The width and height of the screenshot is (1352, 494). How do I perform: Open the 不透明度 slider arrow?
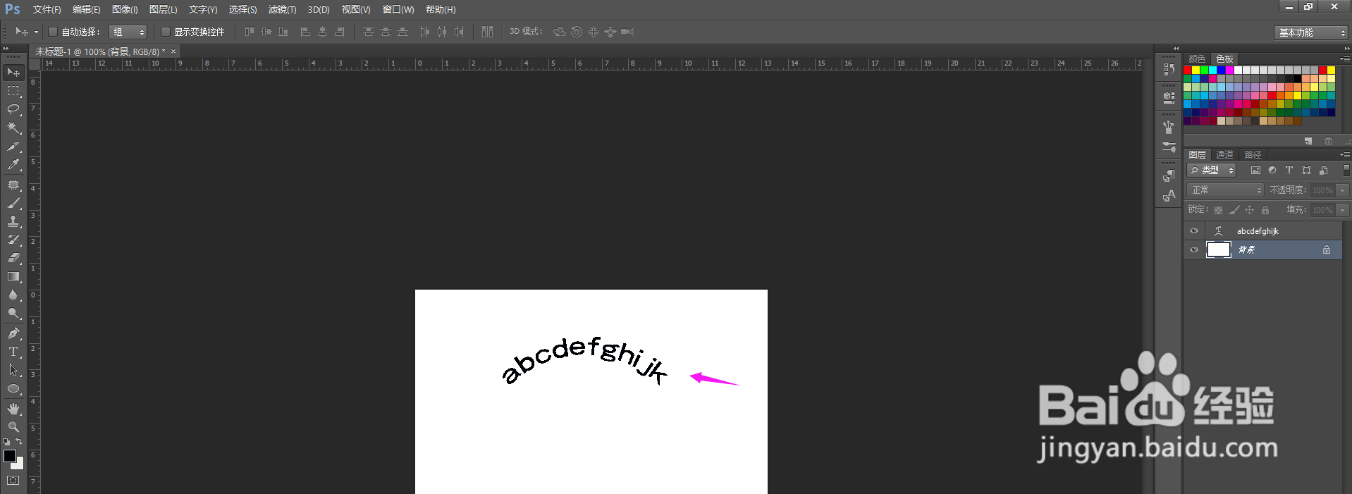1343,190
